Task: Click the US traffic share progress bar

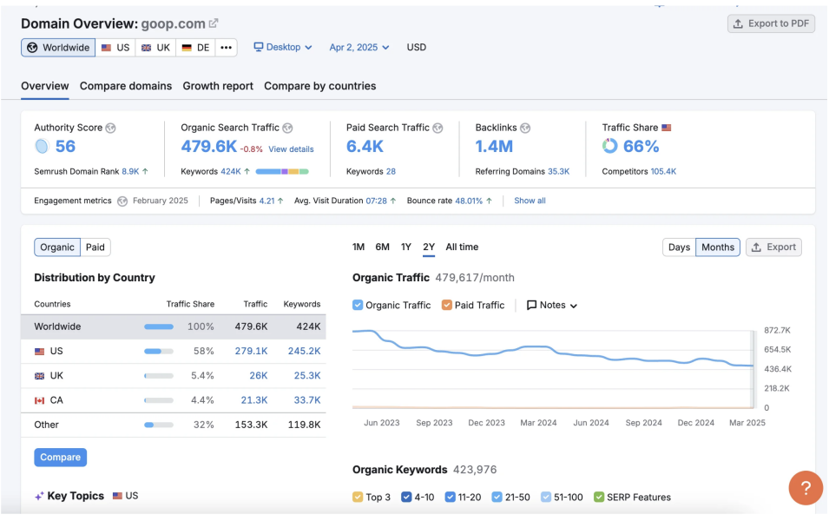Action: point(159,351)
